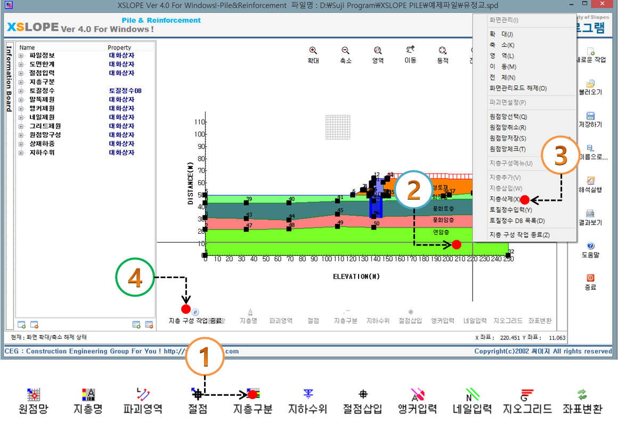Open the 대화상자 link for 원점망구성
The height and width of the screenshot is (422, 618).
pyautogui.click(x=121, y=135)
